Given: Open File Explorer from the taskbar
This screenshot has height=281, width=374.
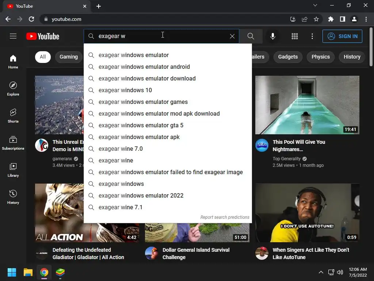Looking at the screenshot, I should (28, 272).
